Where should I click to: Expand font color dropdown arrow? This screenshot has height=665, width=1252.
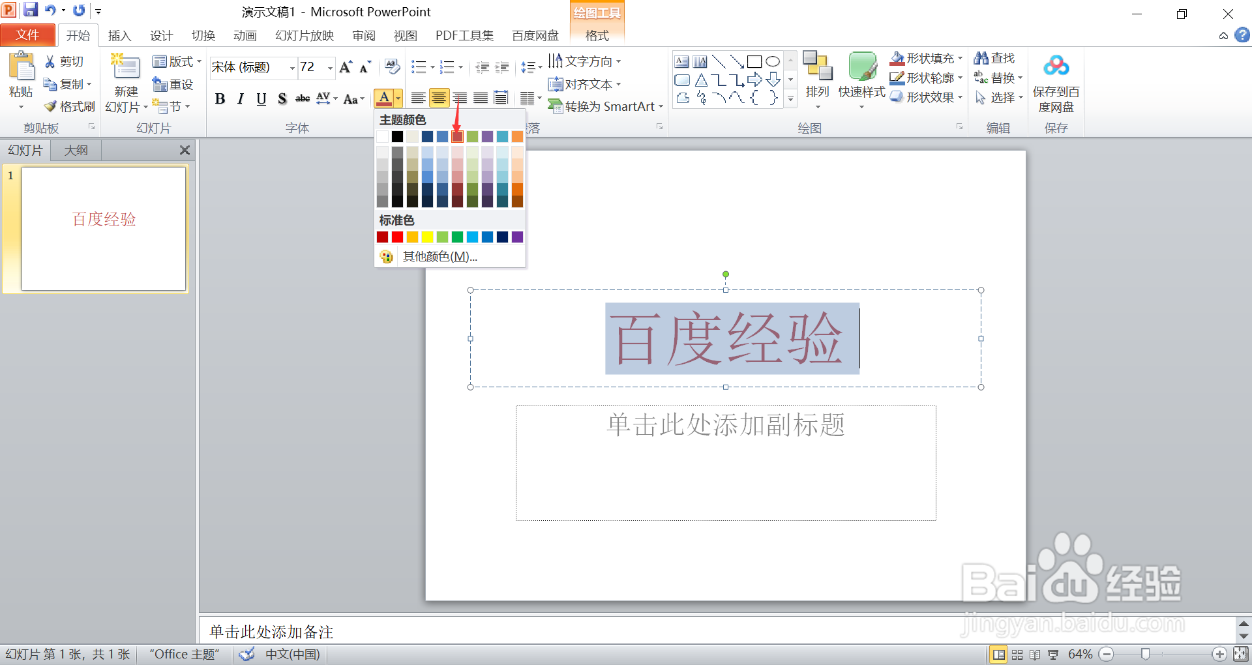(398, 99)
